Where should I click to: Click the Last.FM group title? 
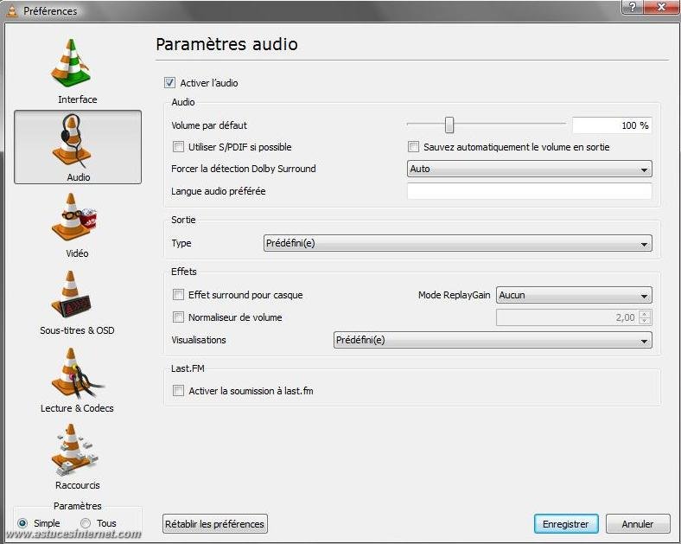[188, 368]
